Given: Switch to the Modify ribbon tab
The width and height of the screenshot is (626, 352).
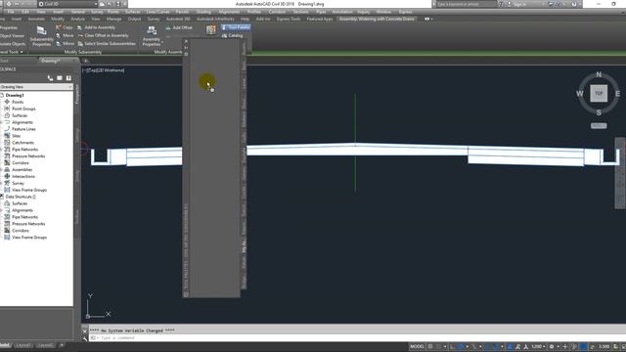Looking at the screenshot, I should point(58,19).
